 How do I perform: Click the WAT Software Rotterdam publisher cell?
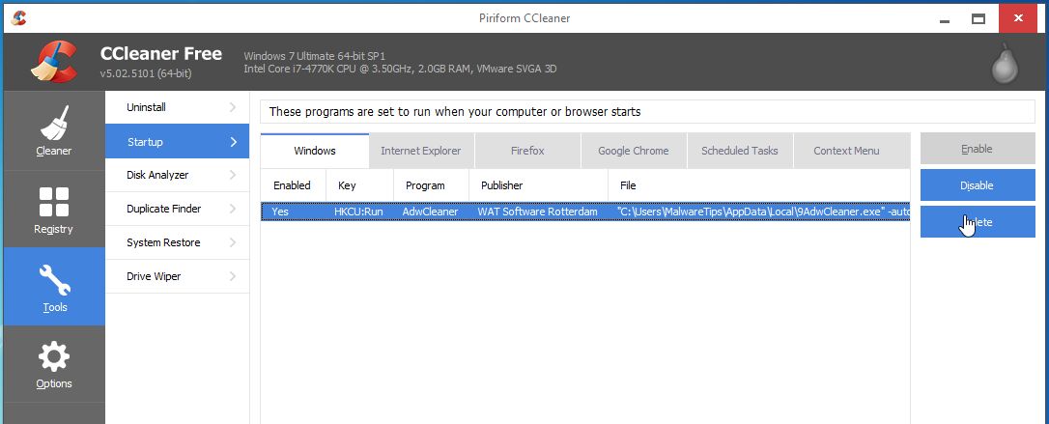point(537,212)
